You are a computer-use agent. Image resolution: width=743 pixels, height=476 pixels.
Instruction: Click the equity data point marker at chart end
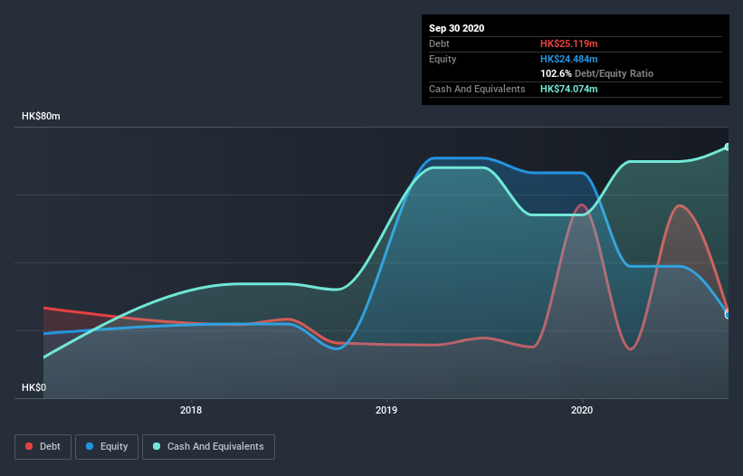coord(728,315)
